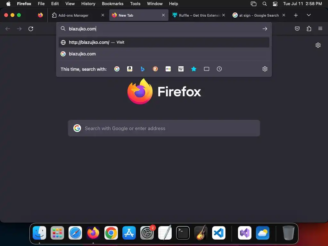Switch to Ruffle extension tab
The height and width of the screenshot is (246, 328).
(x=198, y=15)
